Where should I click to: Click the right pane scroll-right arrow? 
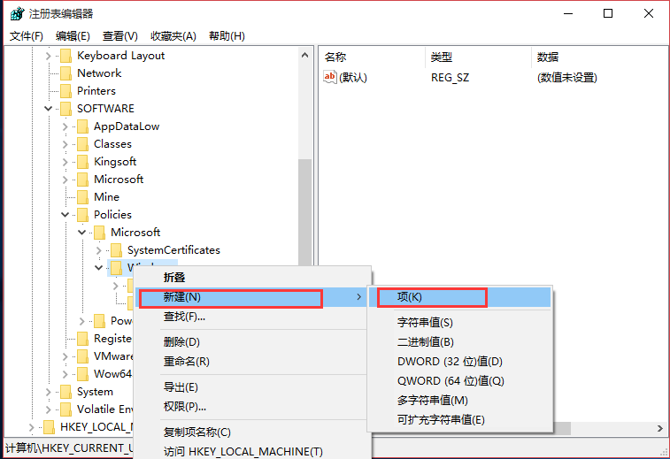(x=660, y=428)
